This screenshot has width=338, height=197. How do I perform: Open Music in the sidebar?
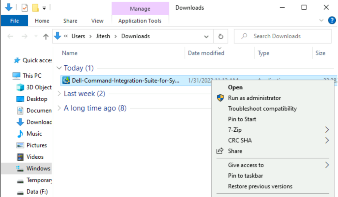[29, 134]
